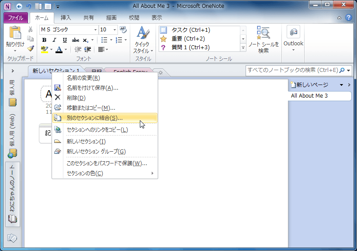Screen dimensions: 357x251
Task: Choose 移動またはコピー(M)... menu item
Action: pyautogui.click(x=105, y=108)
